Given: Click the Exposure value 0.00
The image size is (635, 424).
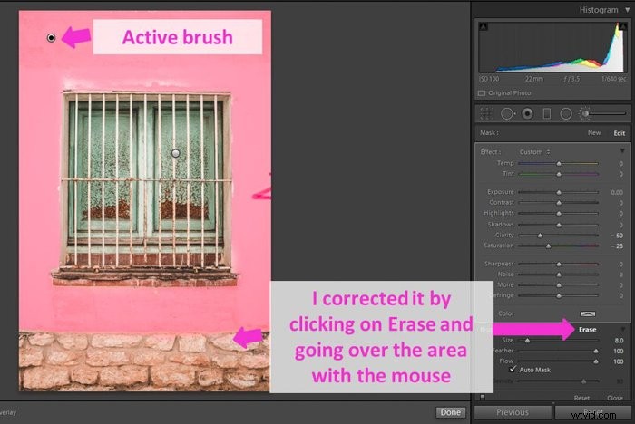Looking at the screenshot, I should (x=617, y=192).
